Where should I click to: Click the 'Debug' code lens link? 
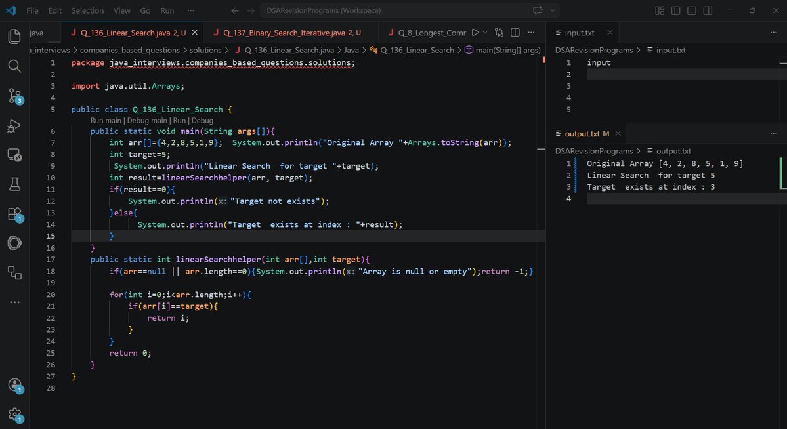(x=202, y=121)
